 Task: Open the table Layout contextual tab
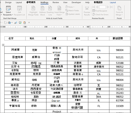(113, 3)
